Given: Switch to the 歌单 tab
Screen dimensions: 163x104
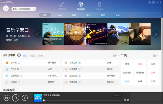Looking at the screenshot, I should coord(74,15).
